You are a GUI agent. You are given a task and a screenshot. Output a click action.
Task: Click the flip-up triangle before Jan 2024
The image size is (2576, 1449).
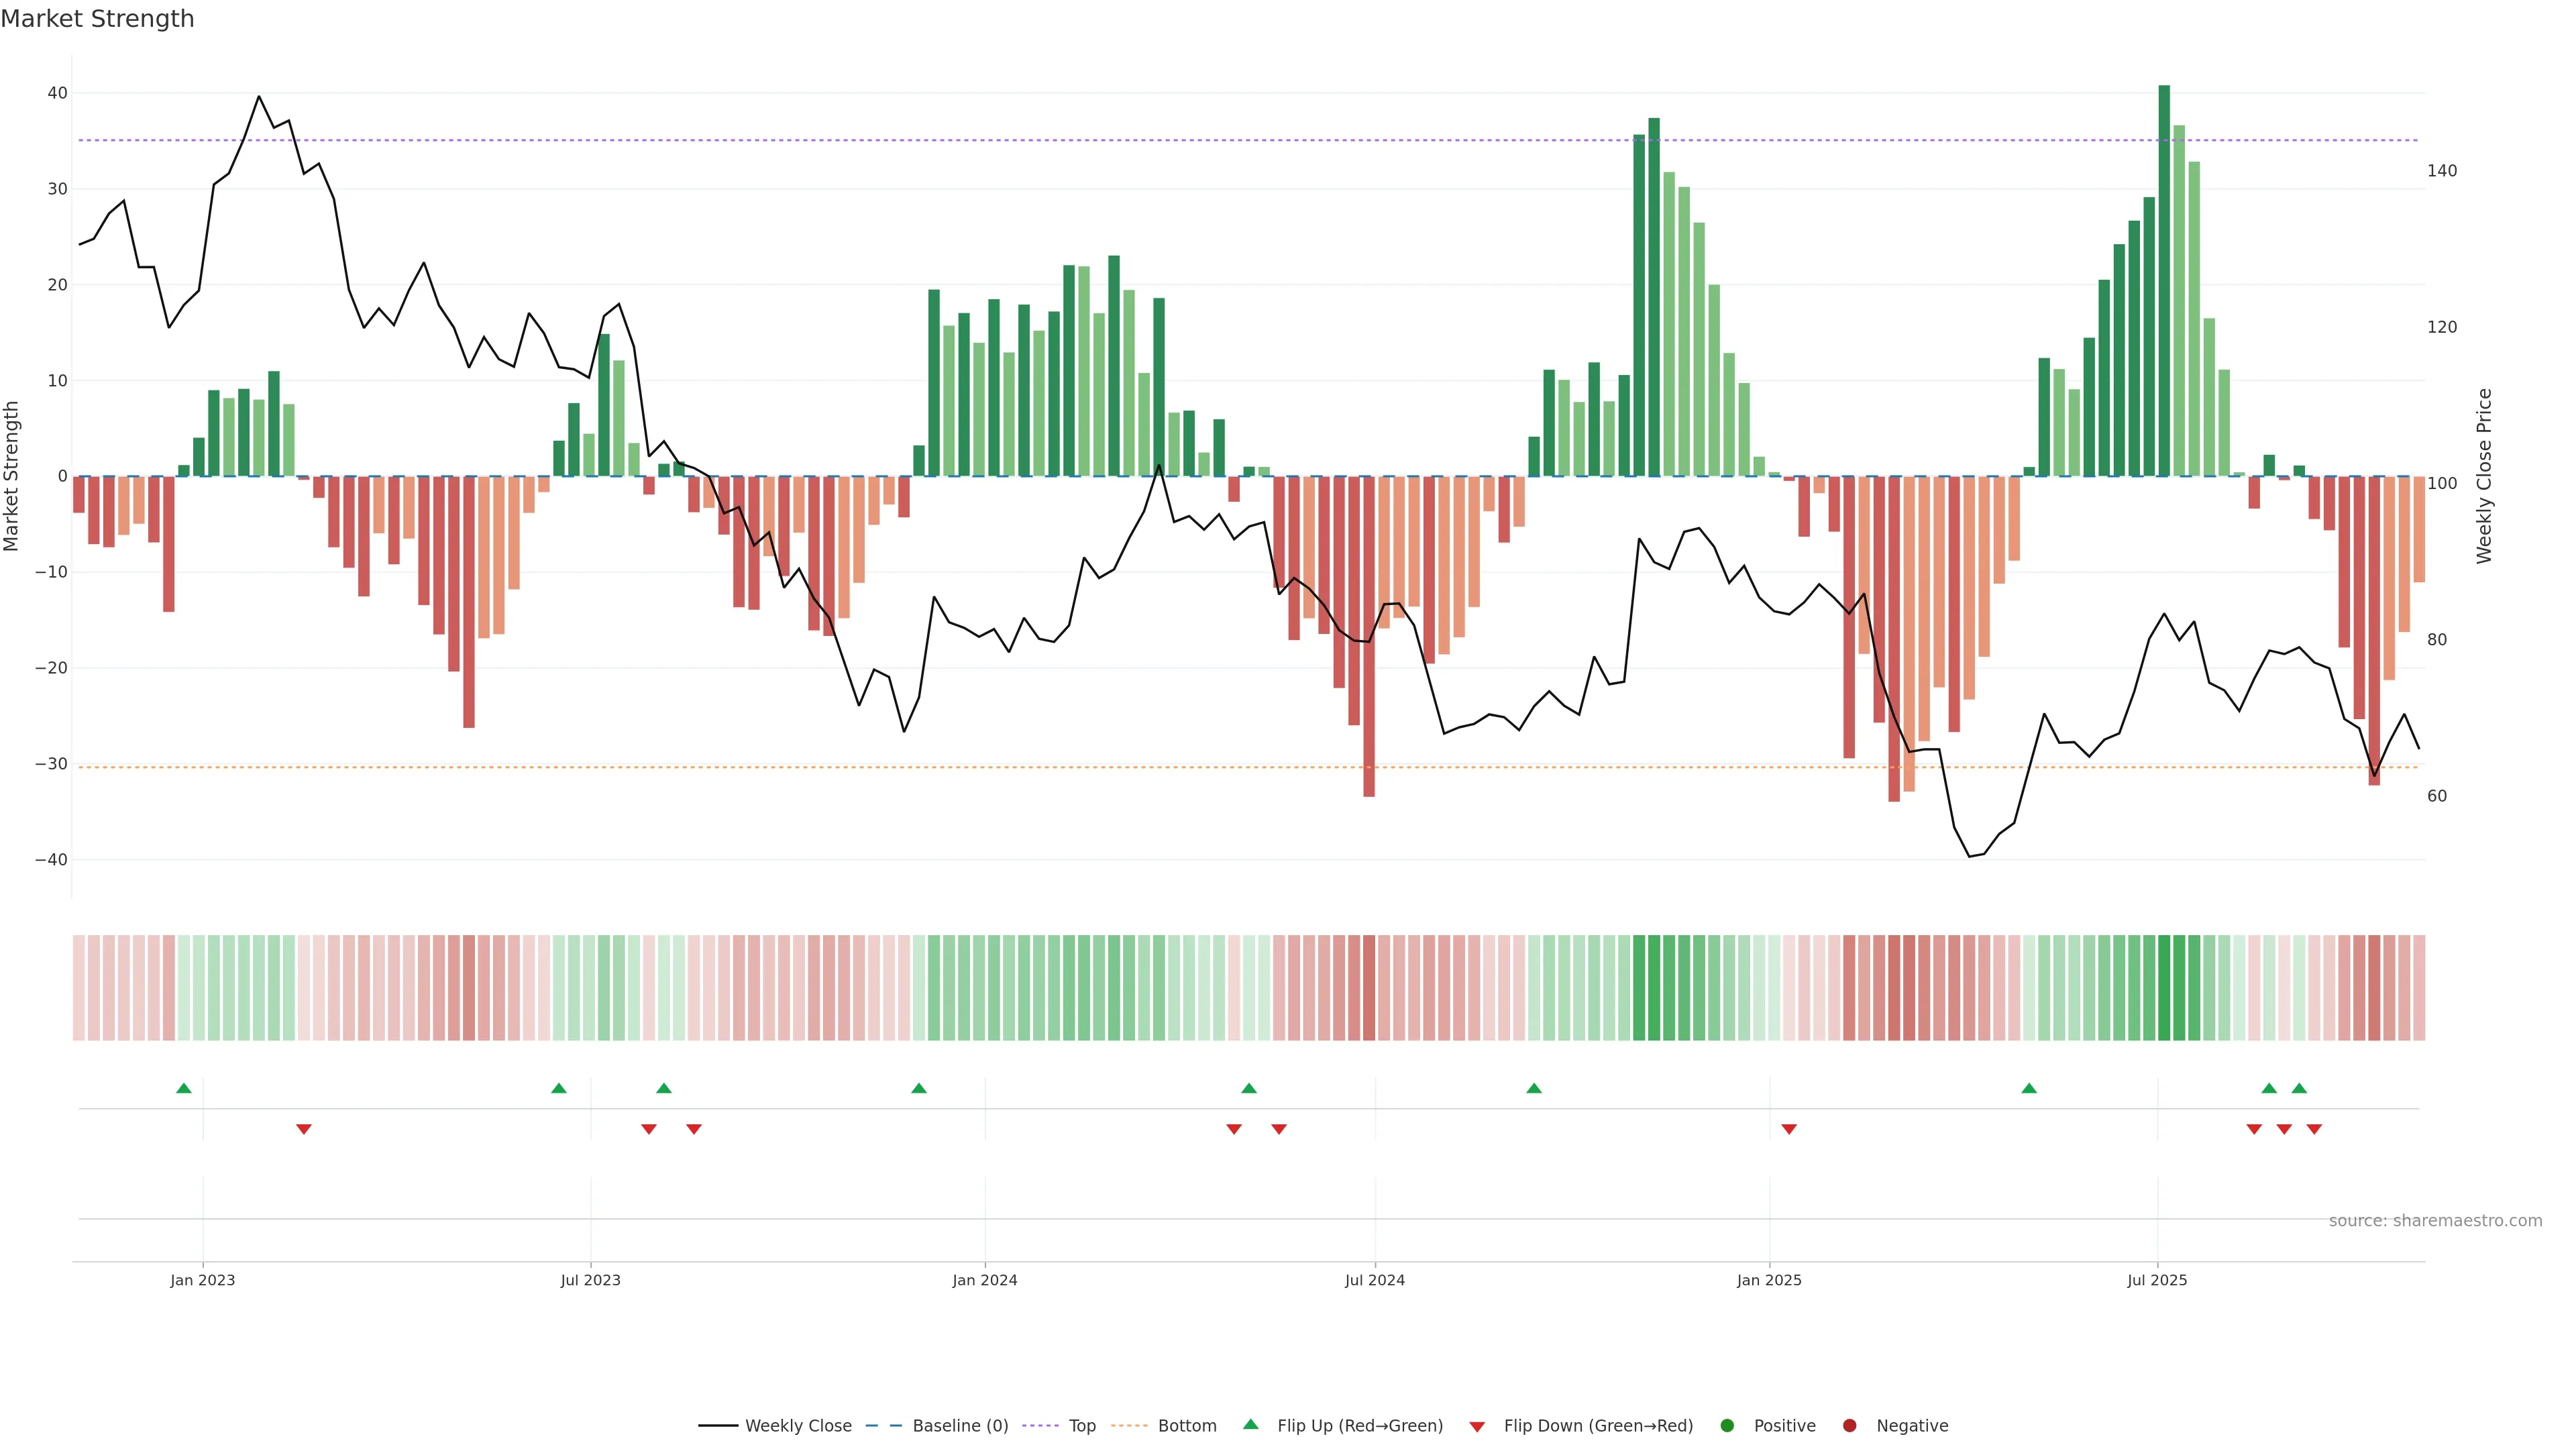919,1088
